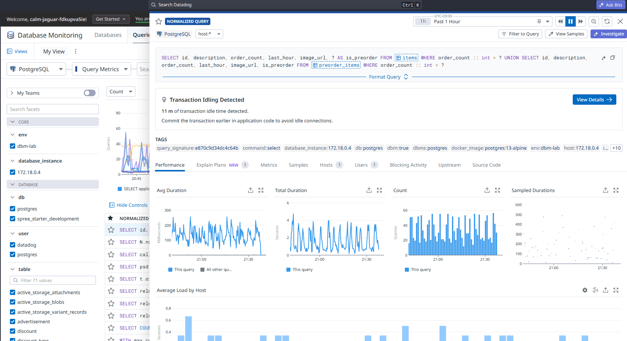This screenshot has height=341, width=627.
Task: Switch to the Explain Plans tab
Action: coord(222,165)
